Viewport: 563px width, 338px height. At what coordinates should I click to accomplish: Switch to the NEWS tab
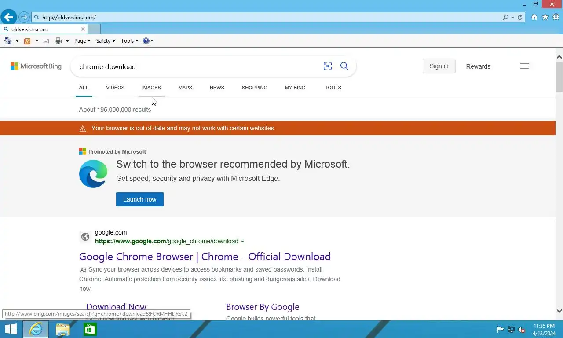point(217,88)
